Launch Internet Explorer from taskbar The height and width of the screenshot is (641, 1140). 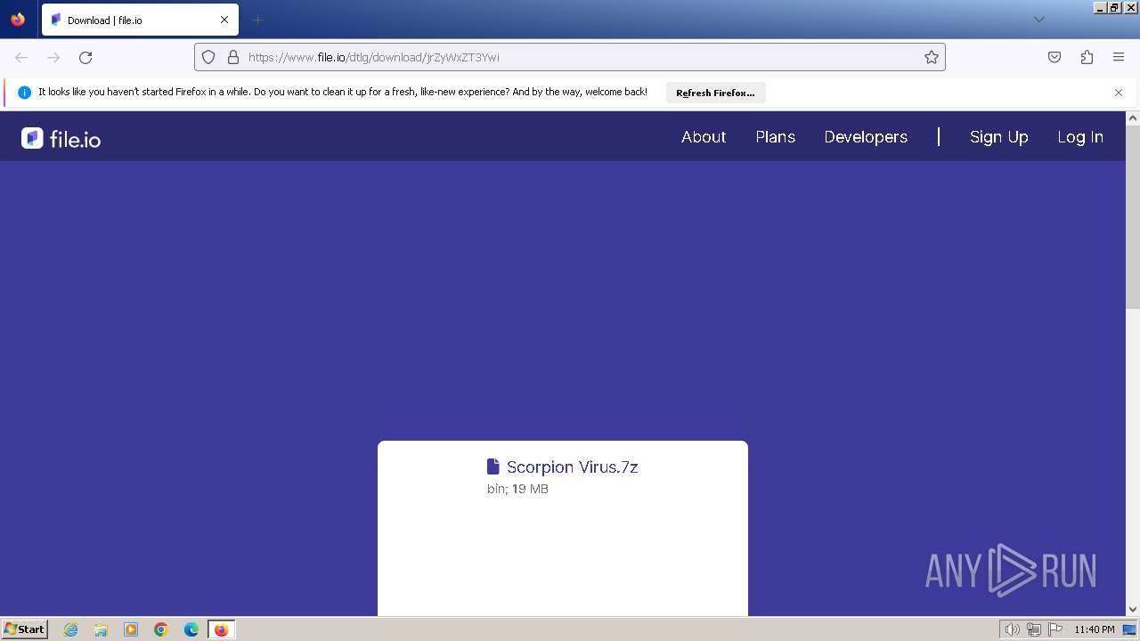(x=71, y=629)
